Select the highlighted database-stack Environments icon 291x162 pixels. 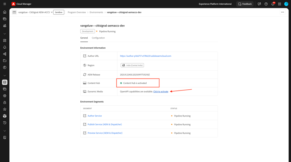coord(5,82)
